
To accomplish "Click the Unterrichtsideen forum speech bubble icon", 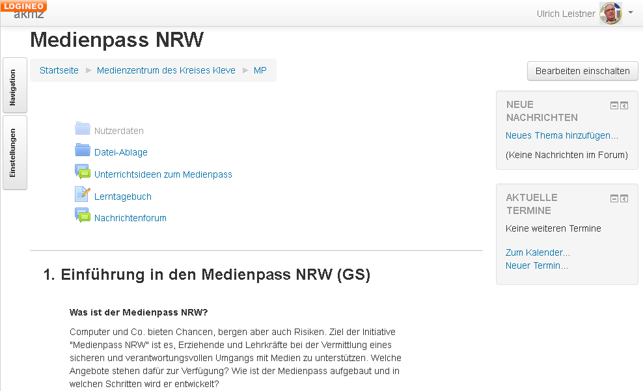I will click(x=82, y=172).
